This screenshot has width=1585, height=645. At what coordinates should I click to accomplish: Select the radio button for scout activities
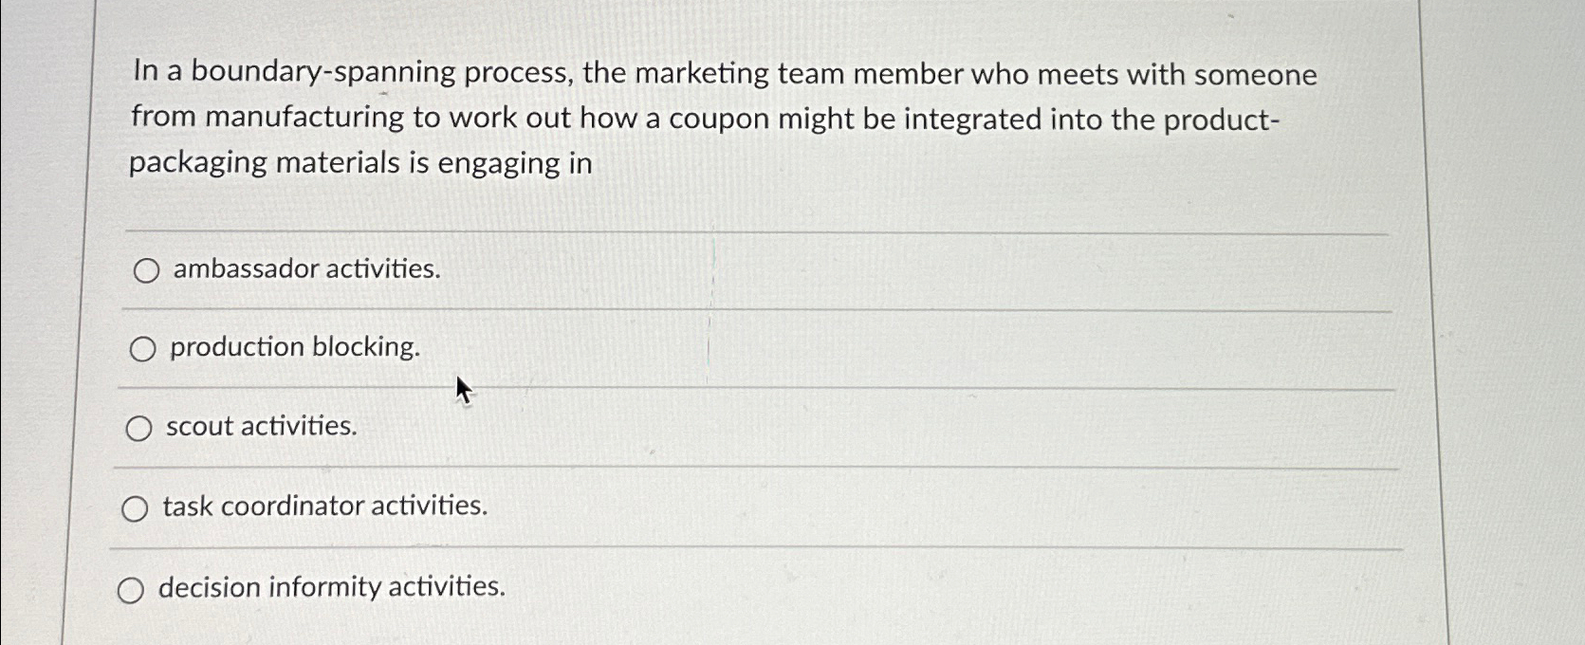pyautogui.click(x=139, y=429)
